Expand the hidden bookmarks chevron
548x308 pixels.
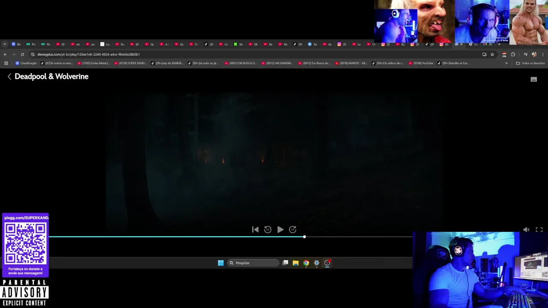506,63
